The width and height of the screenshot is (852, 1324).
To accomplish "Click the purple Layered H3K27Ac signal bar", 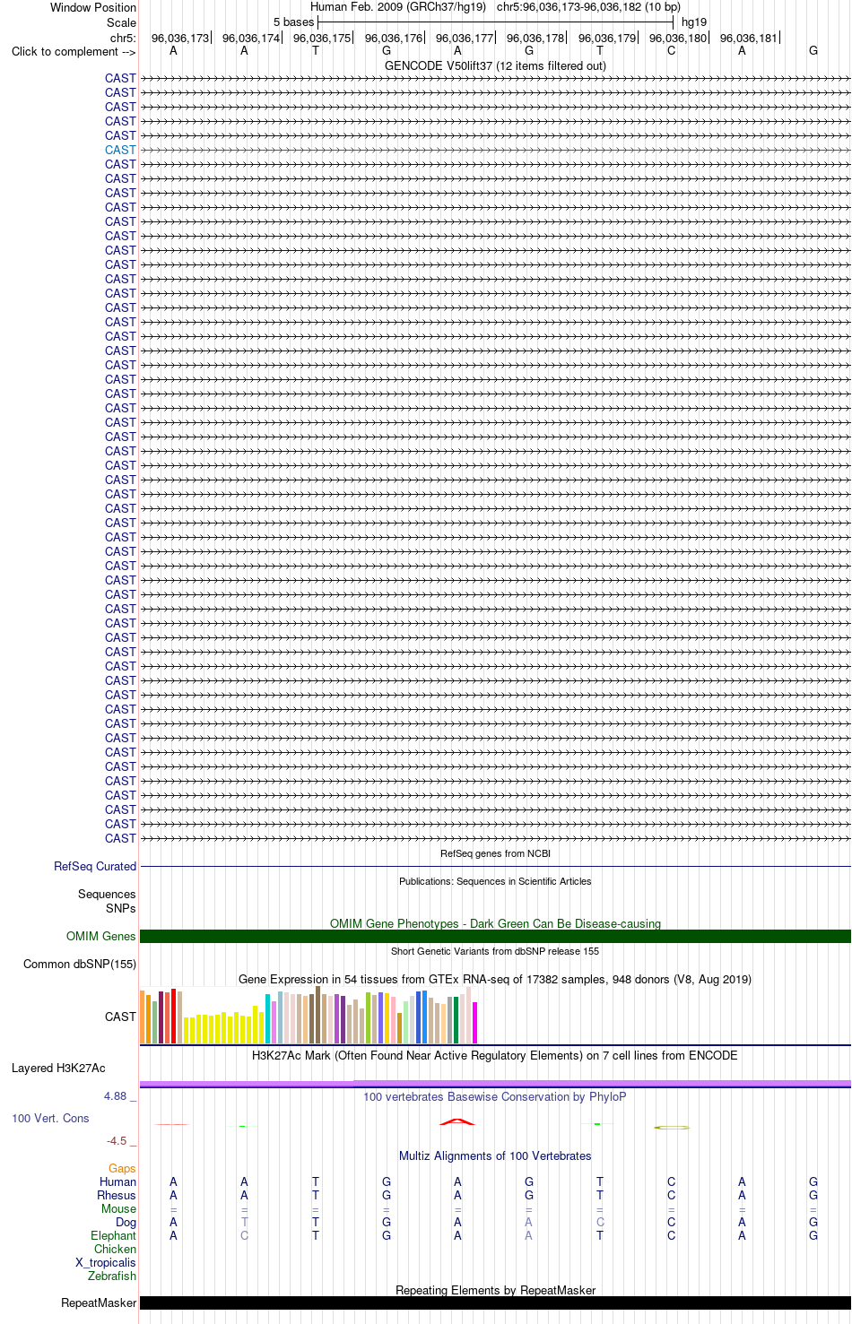I will pyautogui.click(x=495, y=1084).
